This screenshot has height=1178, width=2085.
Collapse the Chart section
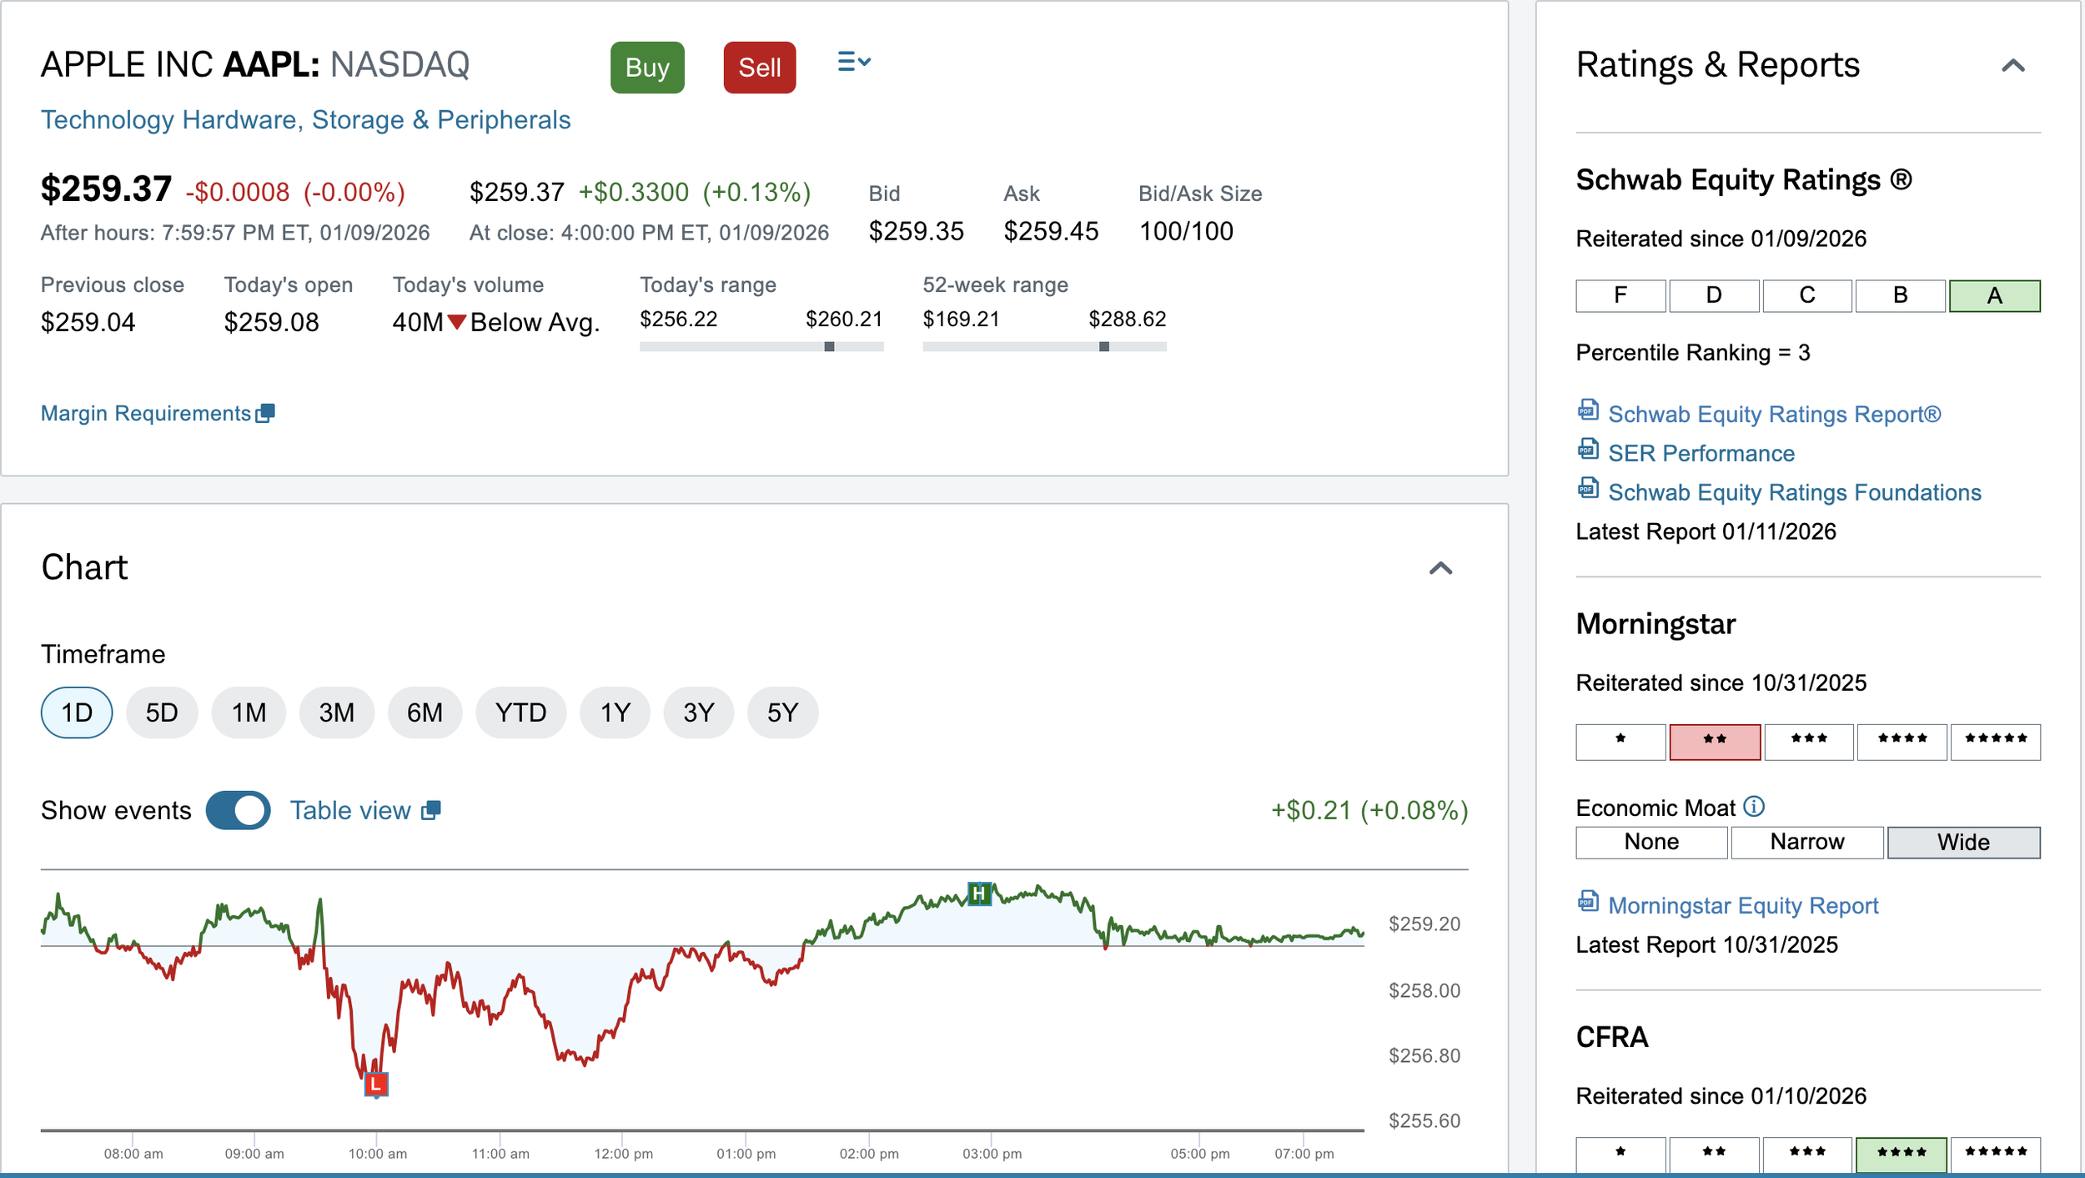tap(1440, 568)
